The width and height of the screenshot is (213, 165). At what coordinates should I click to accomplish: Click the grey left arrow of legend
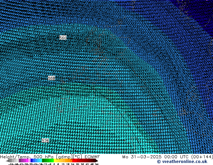(x=8, y=161)
